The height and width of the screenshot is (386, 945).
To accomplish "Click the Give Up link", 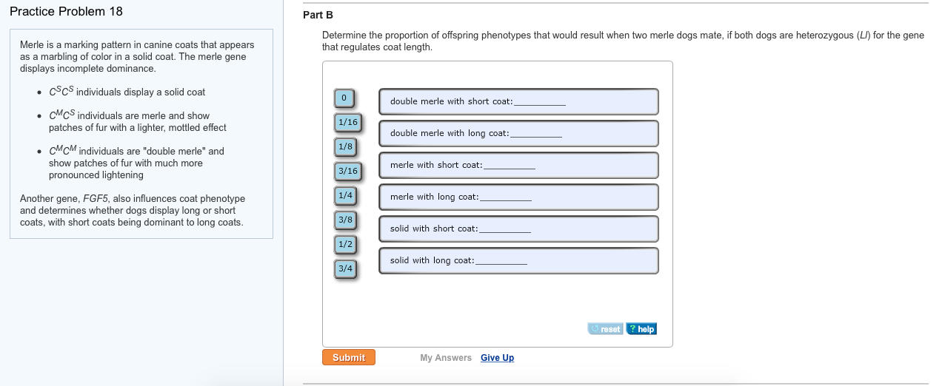I will click(x=497, y=358).
